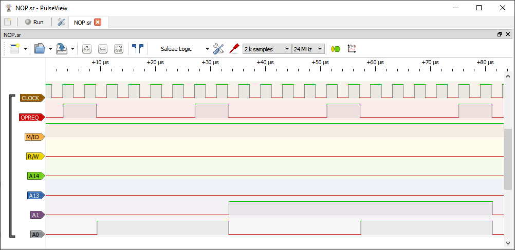
Task: Switch to the NOP.sr tab
Action: click(x=82, y=22)
